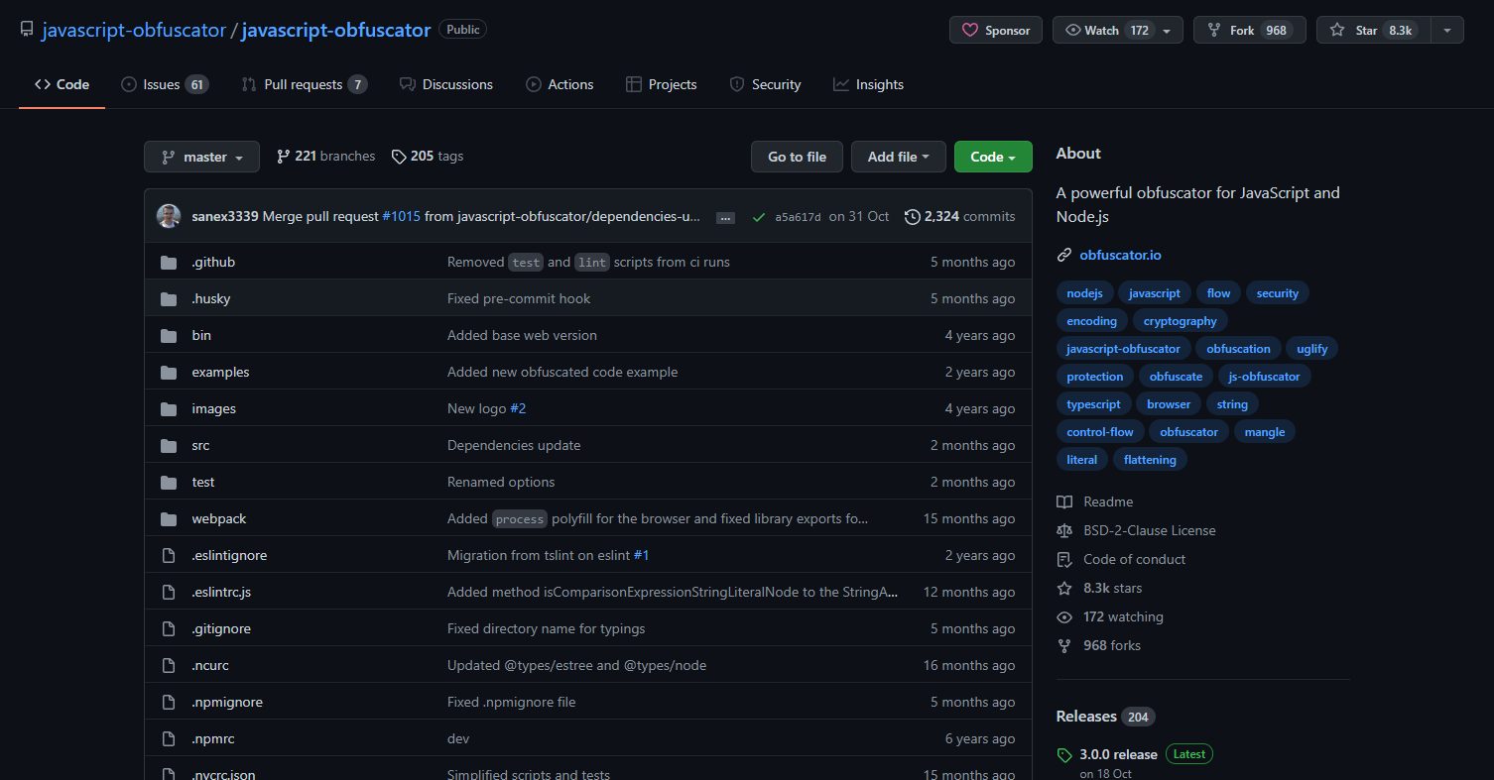Click the tag icon beside 3.0.0 release

tap(1064, 754)
